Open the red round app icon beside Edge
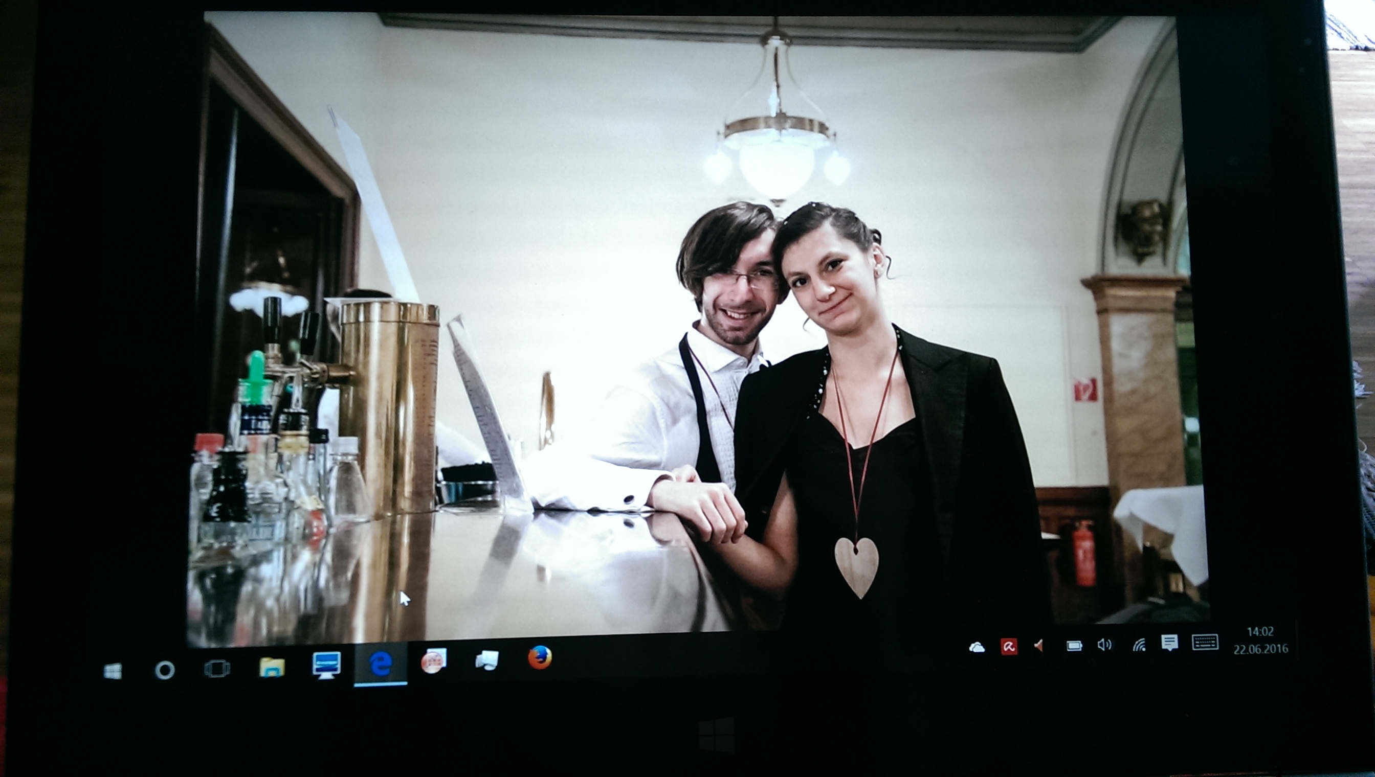This screenshot has height=777, width=1375. click(433, 662)
